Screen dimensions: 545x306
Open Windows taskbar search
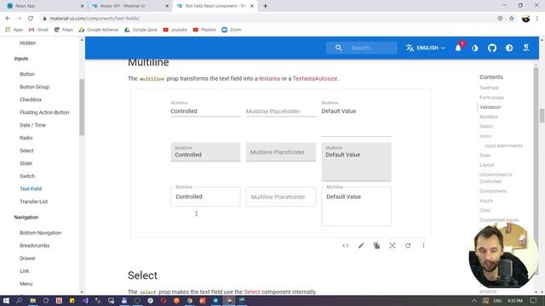click(x=19, y=300)
